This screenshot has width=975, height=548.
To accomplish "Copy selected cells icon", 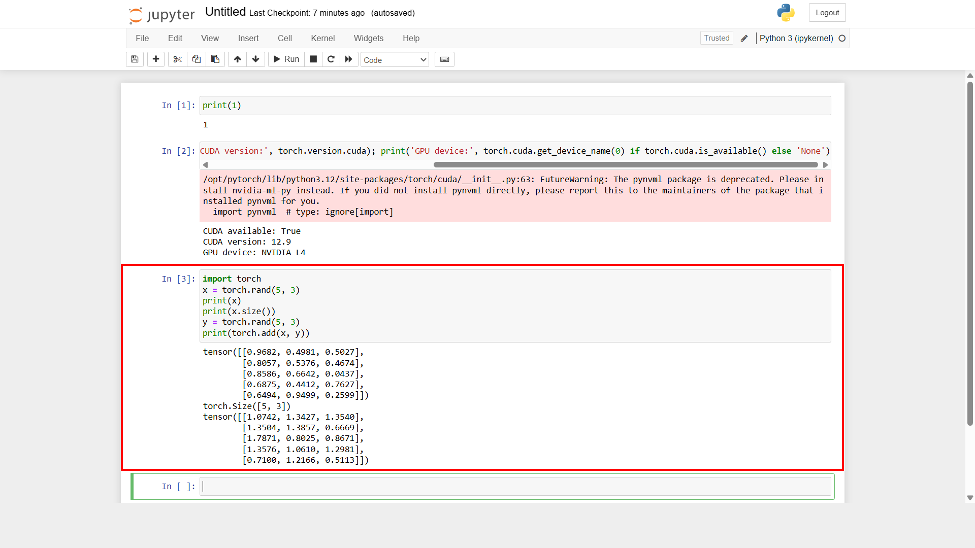I will point(197,59).
